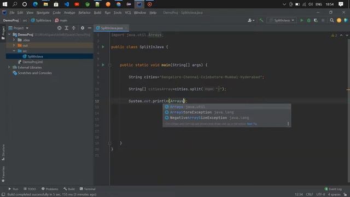
Task: Switch to SplitInJava.java editor tab
Action: [112, 28]
